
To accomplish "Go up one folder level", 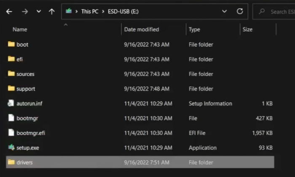I will point(51,12).
